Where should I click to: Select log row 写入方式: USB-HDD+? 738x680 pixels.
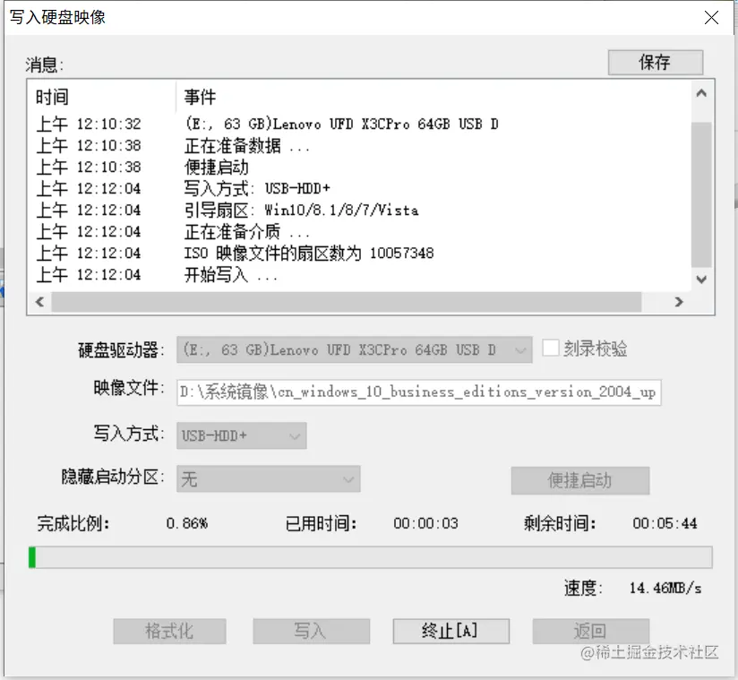pos(360,189)
